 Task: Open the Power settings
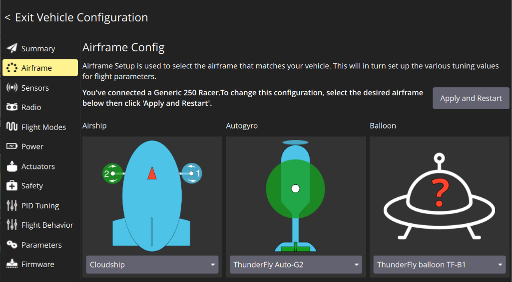(x=40, y=146)
